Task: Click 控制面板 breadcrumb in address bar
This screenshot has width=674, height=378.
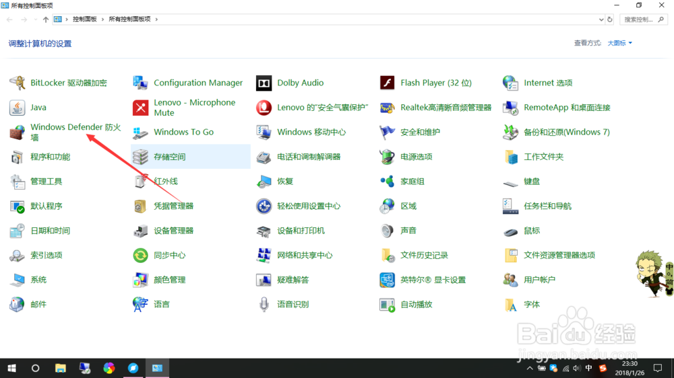Action: coord(85,20)
